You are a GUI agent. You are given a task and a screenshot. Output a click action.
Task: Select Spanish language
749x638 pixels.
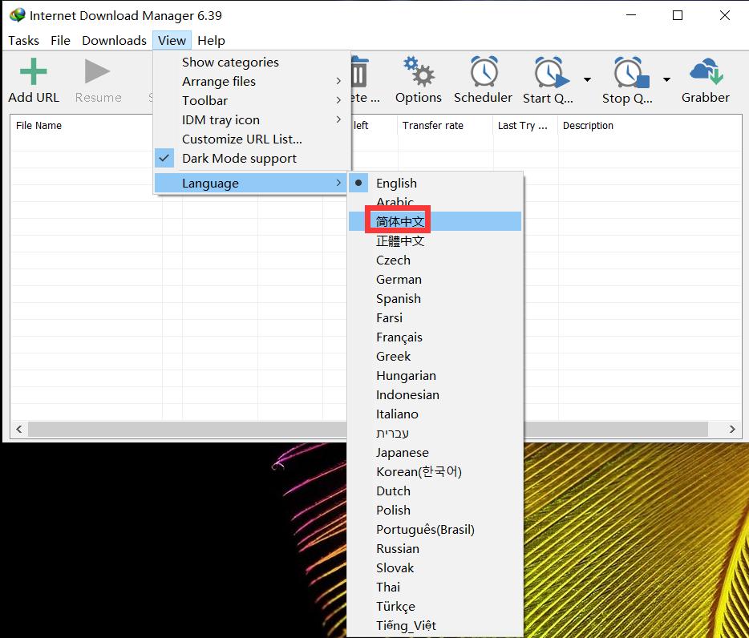click(435, 298)
